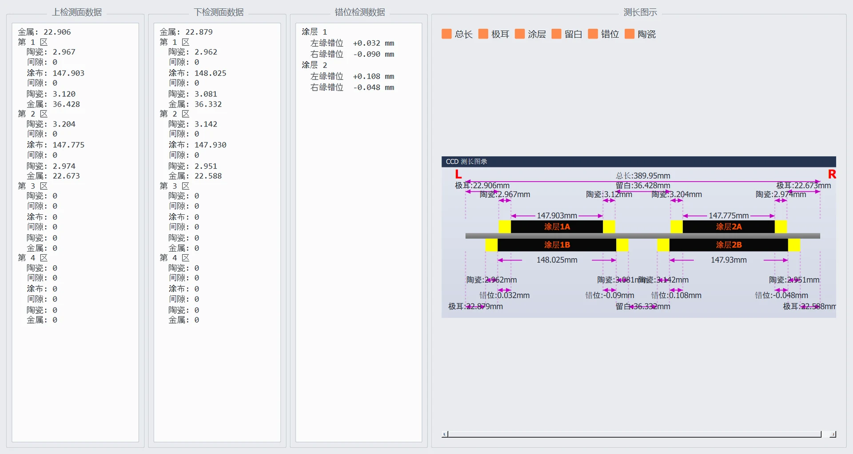Click the 右缘错位 -0.048 mm row

[x=352, y=87]
